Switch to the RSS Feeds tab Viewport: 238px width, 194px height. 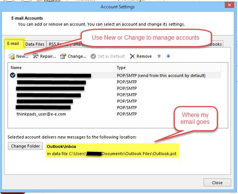pyautogui.click(x=58, y=44)
